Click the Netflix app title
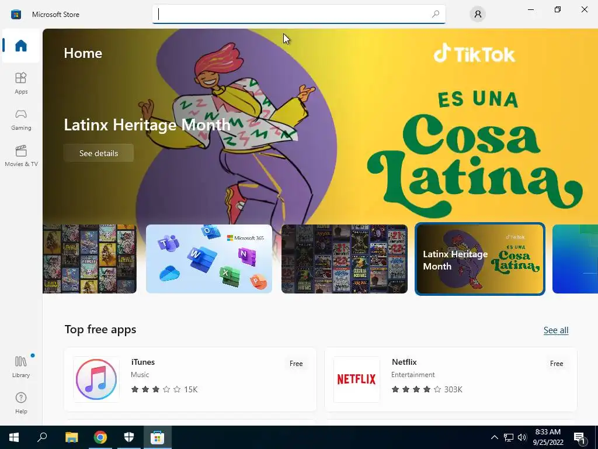Viewport: 598px width, 449px height. click(404, 362)
